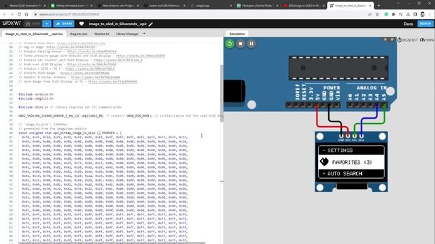Close the image2cpp browser tab
Image resolution: width=435 pixels, height=244 pixels.
230,5
